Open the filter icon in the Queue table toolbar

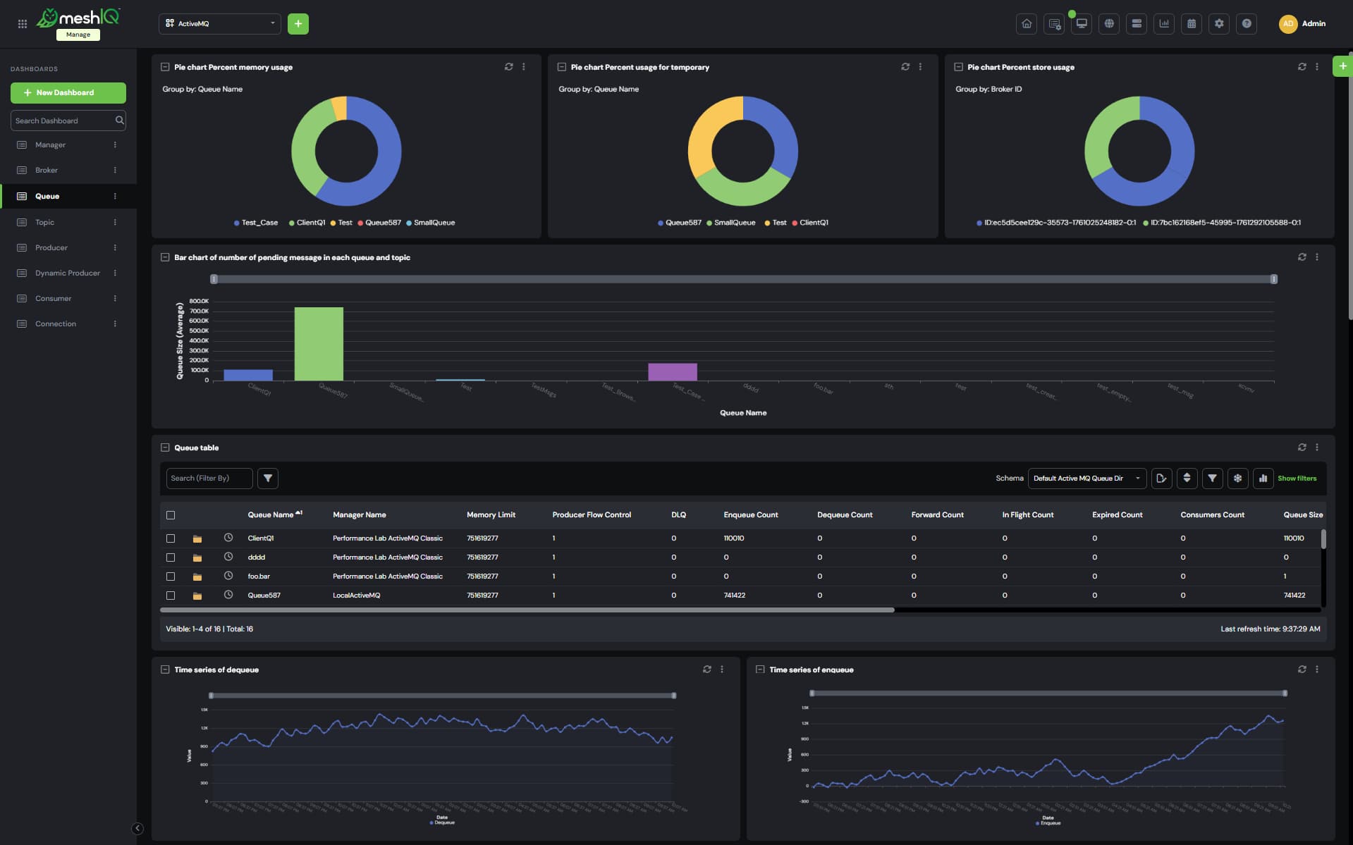[x=1213, y=479]
